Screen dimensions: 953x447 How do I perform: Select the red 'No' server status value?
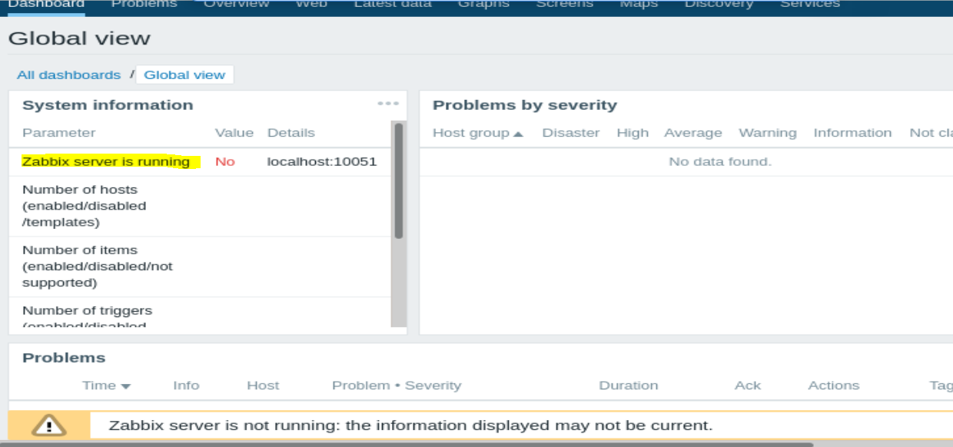pyautogui.click(x=225, y=162)
